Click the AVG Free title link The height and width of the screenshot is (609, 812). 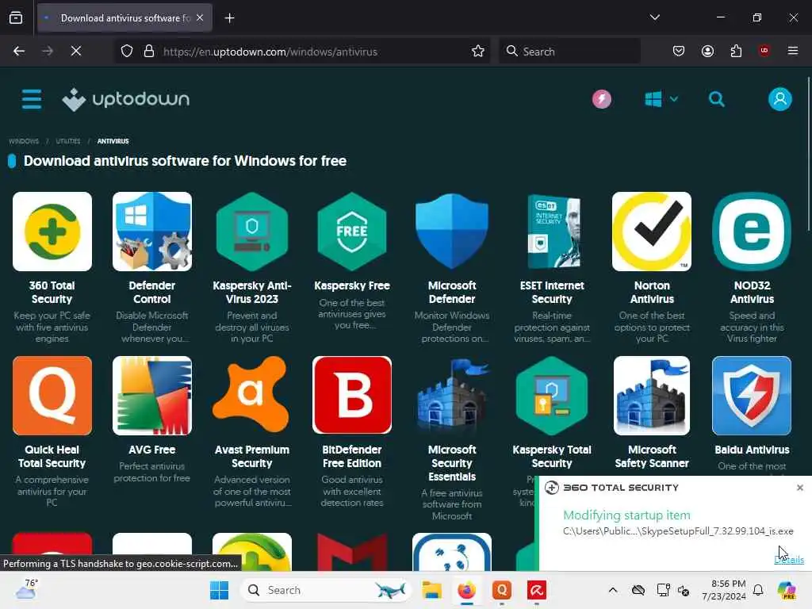click(152, 450)
